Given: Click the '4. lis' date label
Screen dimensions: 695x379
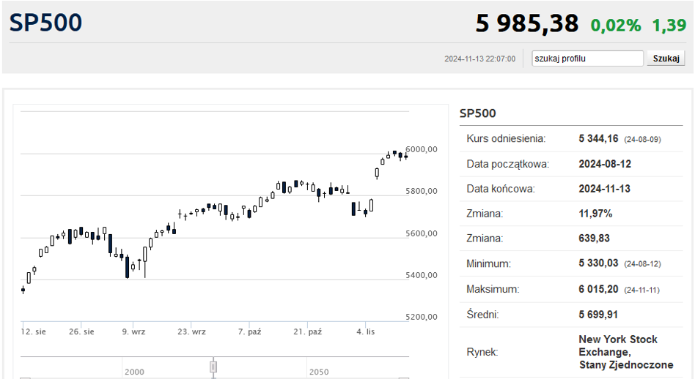Looking at the screenshot, I should [366, 331].
